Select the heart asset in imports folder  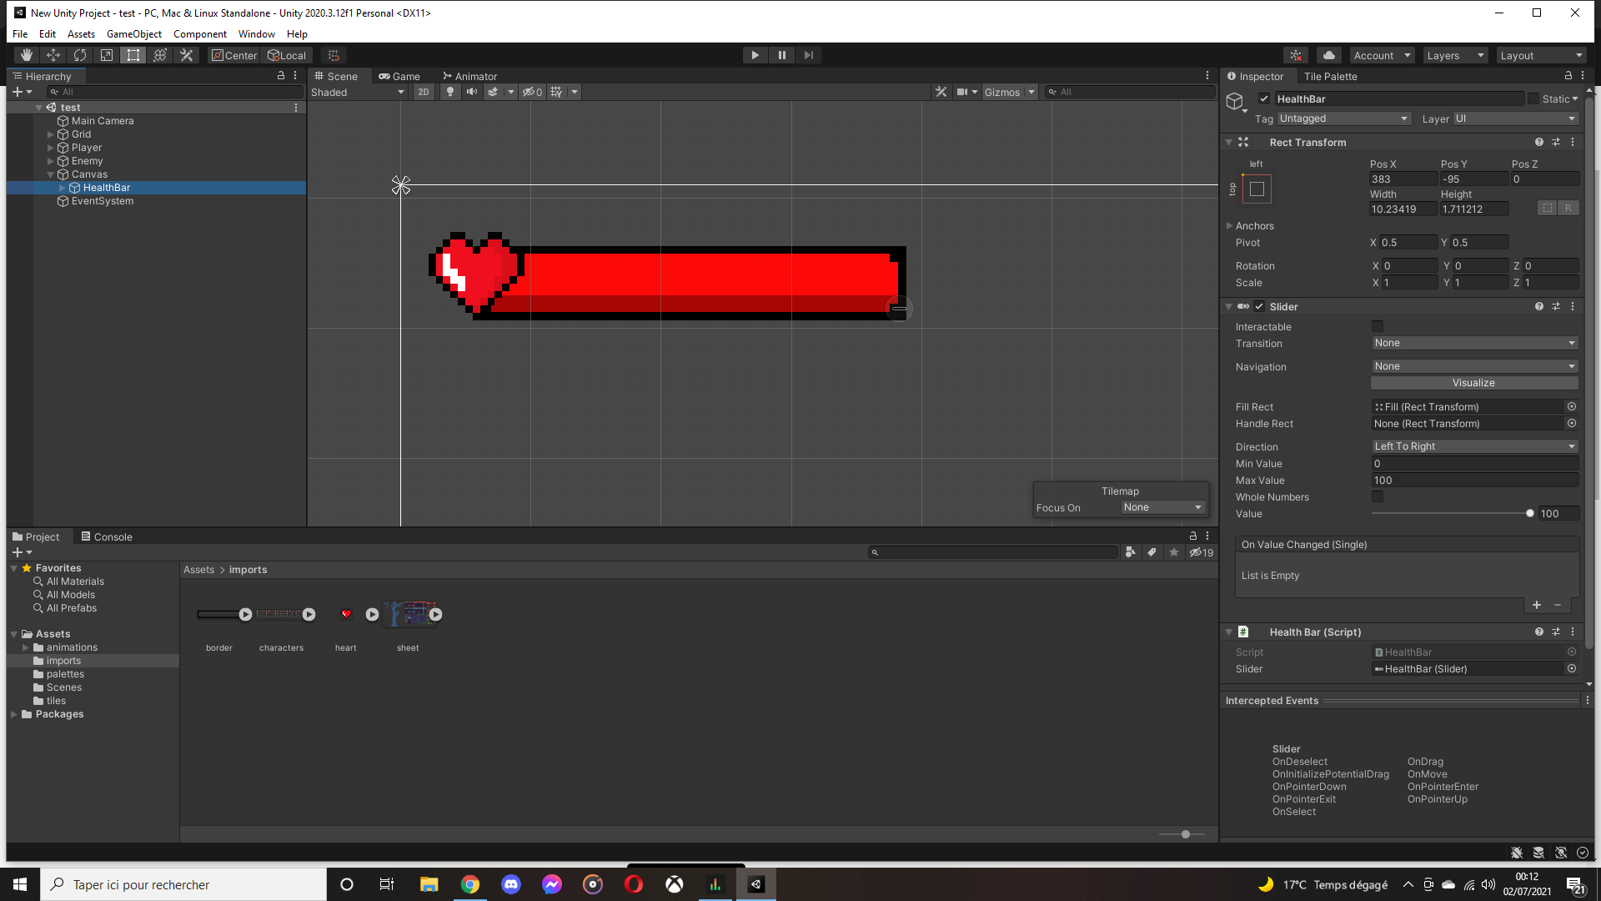click(x=345, y=614)
